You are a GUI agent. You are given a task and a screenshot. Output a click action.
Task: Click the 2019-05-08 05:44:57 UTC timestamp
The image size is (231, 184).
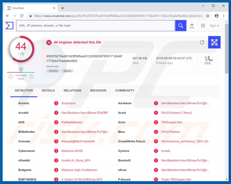tap(174, 58)
